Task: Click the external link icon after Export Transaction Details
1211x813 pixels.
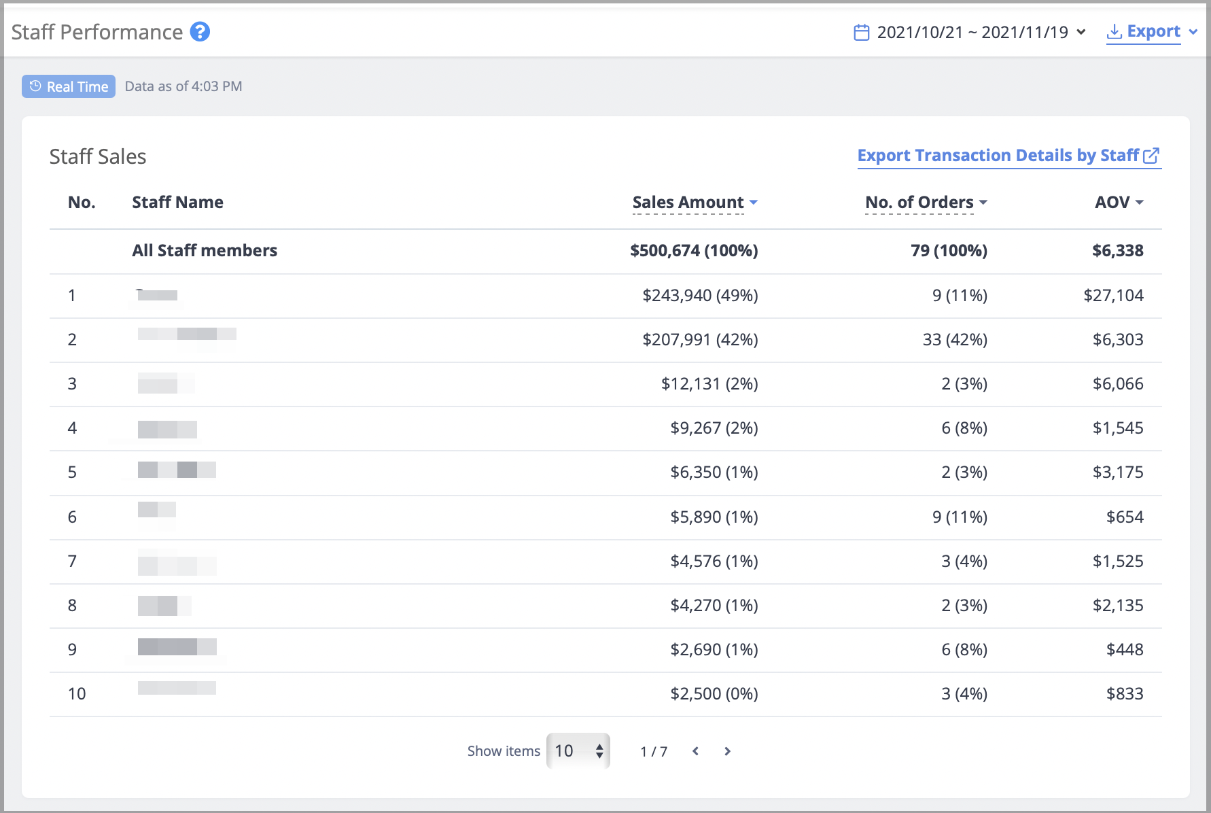Action: [x=1151, y=156]
